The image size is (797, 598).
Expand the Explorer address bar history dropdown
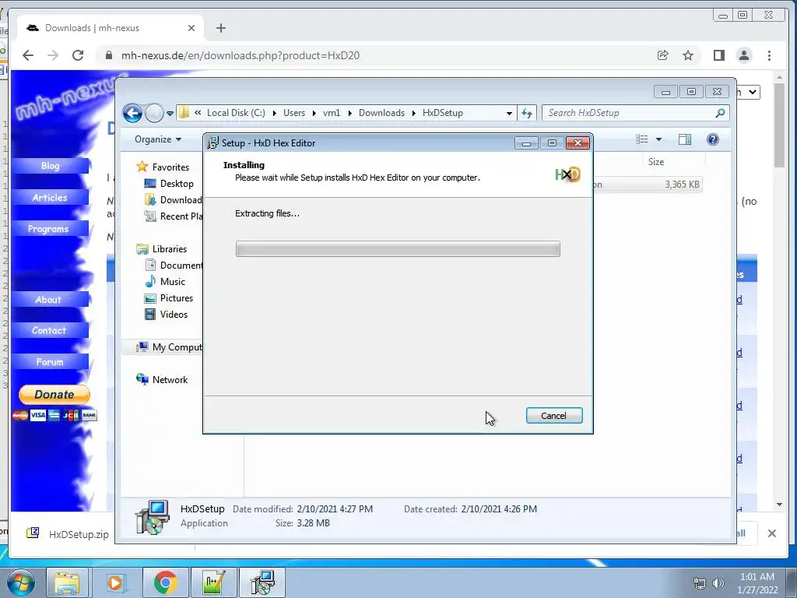point(509,114)
